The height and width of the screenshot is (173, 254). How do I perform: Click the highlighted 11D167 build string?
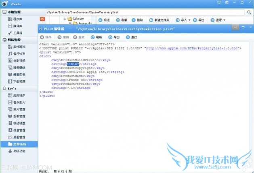73,64
